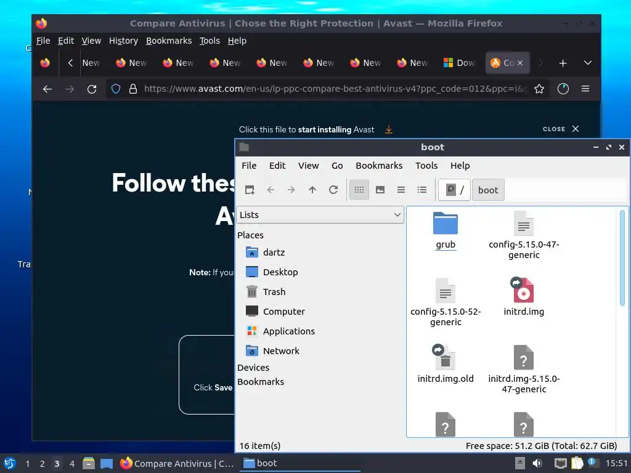Close the active Avast tab
This screenshot has width=631, height=473.
click(x=520, y=63)
